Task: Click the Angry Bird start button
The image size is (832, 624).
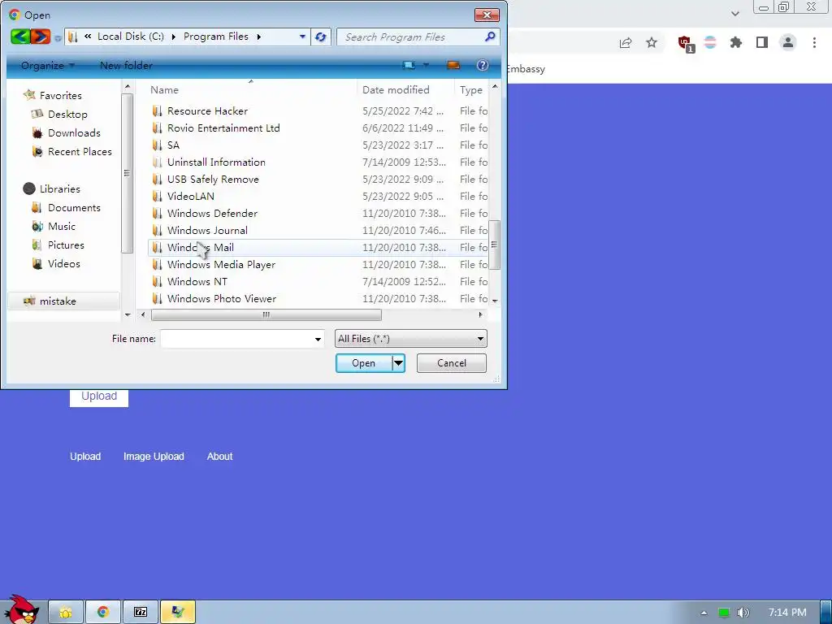Action: click(21, 609)
